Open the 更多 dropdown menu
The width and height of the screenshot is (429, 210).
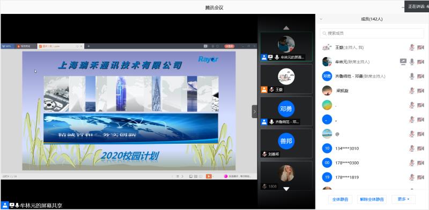coord(404,199)
